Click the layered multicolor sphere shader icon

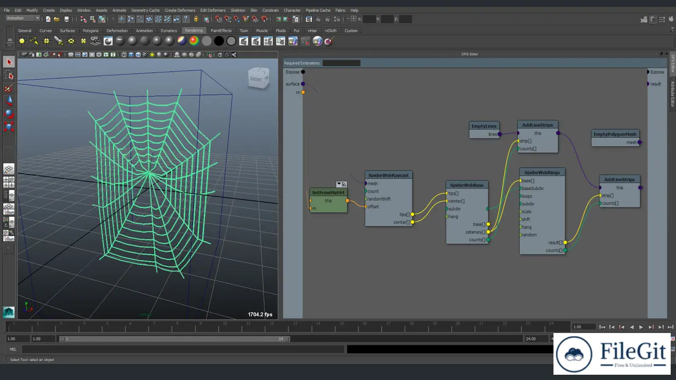click(x=182, y=41)
